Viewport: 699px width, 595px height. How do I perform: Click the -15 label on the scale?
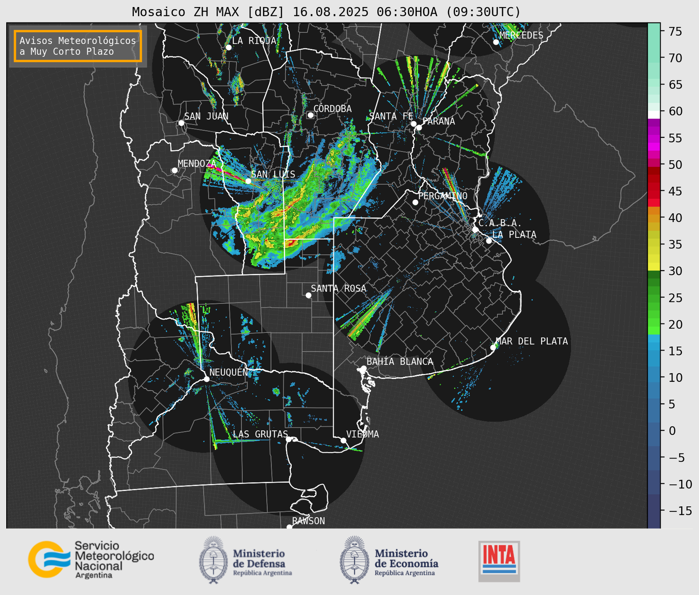(x=680, y=511)
